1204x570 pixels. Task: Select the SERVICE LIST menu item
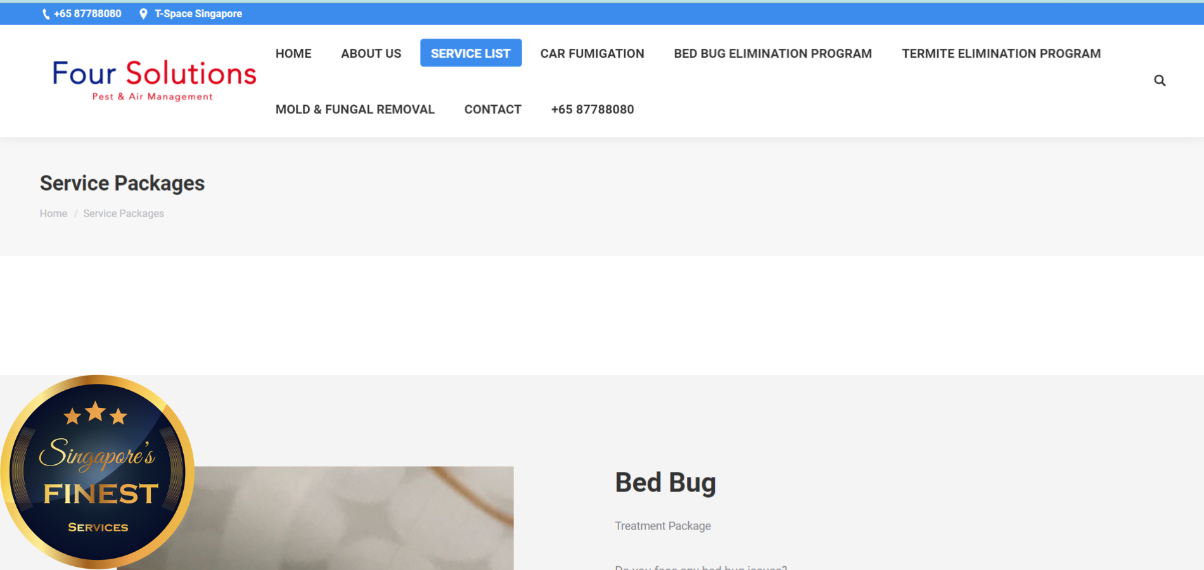click(470, 54)
